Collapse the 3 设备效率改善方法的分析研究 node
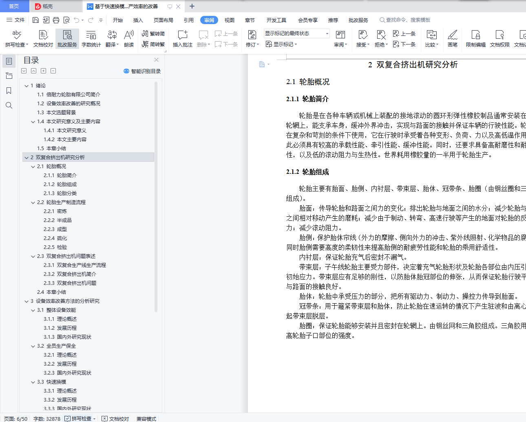 point(26,301)
